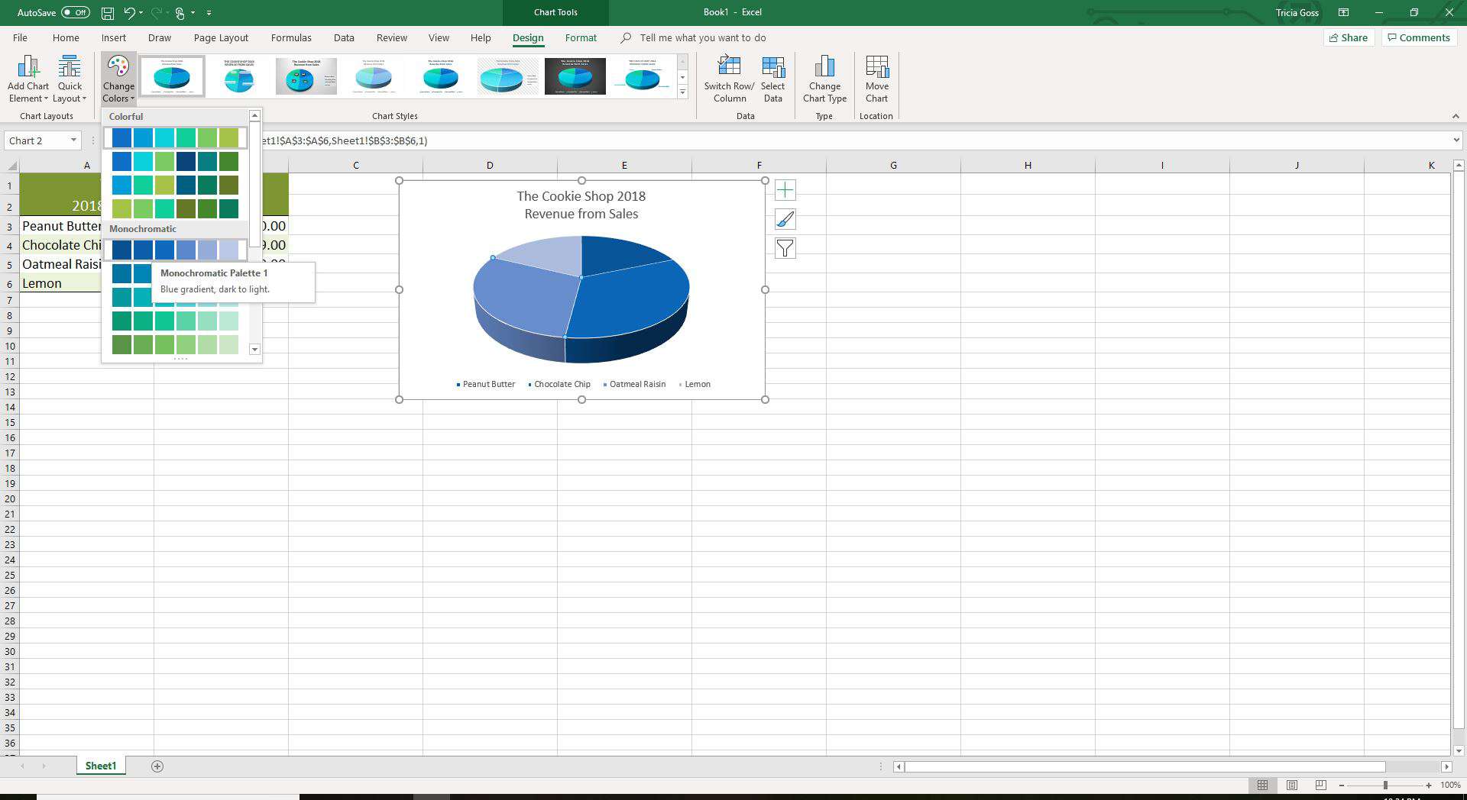Click the vertical scrollbar down arrow

(1459, 750)
